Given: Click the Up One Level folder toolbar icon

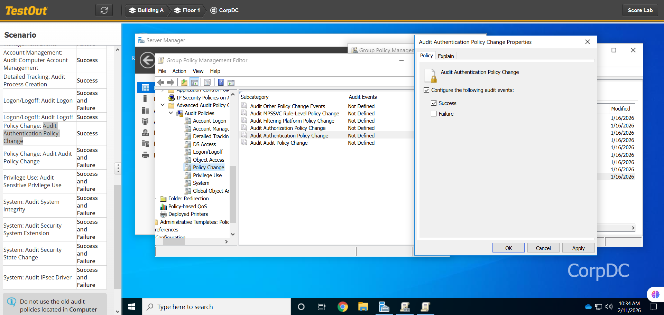Looking at the screenshot, I should click(184, 83).
